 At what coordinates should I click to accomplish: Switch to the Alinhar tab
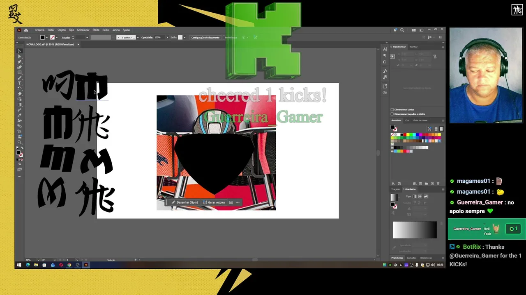(x=413, y=47)
